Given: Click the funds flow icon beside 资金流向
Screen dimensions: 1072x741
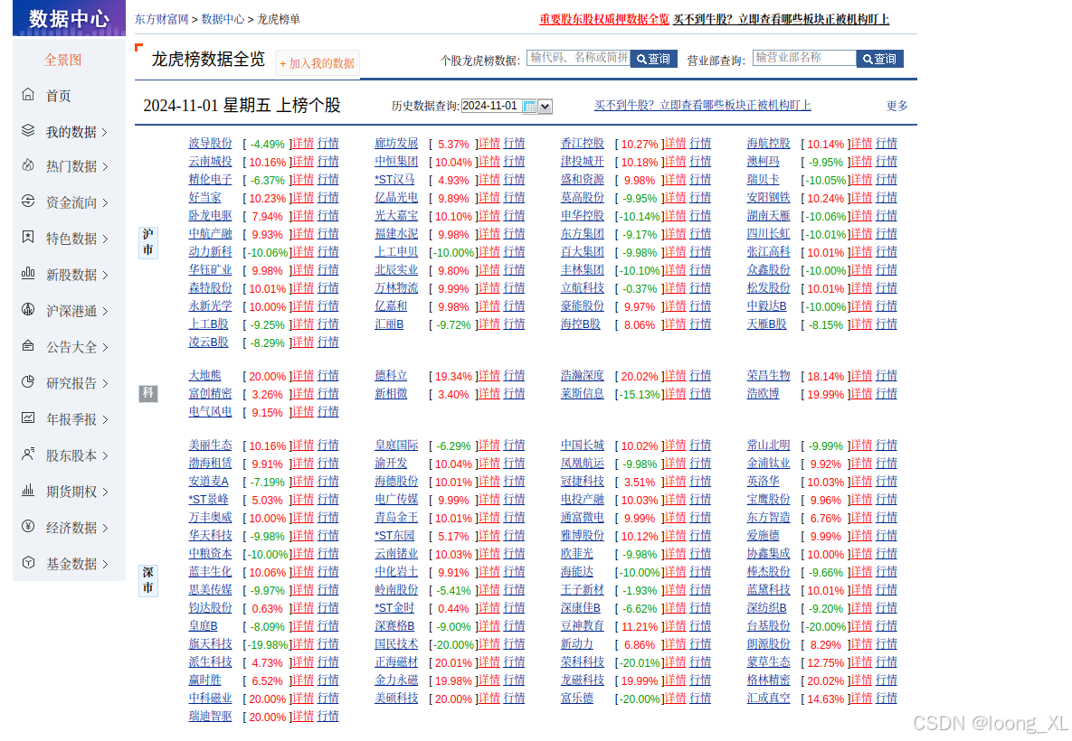Looking at the screenshot, I should pyautogui.click(x=28, y=202).
